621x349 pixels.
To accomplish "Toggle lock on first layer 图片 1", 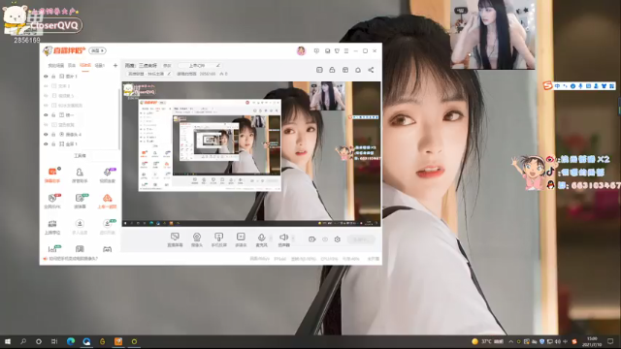I will tap(53, 77).
